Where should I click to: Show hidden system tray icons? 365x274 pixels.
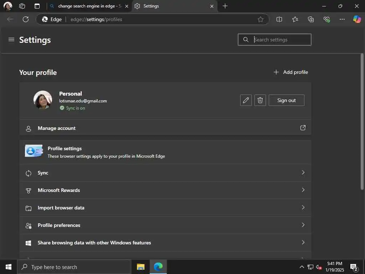302,267
